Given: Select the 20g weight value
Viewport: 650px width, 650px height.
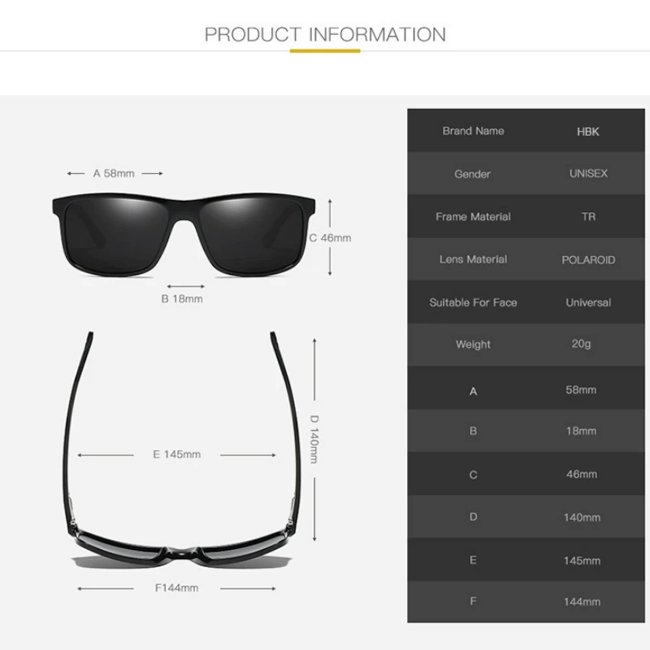Looking at the screenshot, I should (581, 344).
